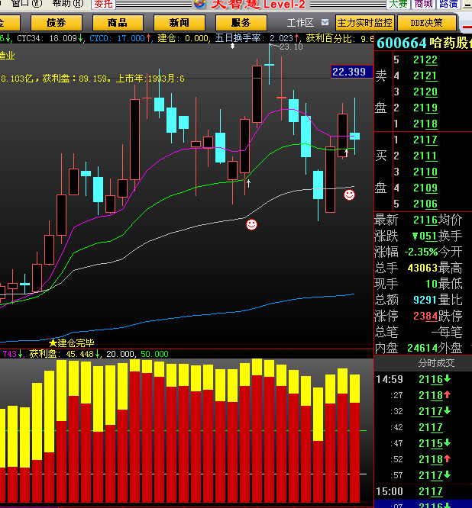Click the red up arrow in the :27 trade row
Image resolution: width=472 pixels, height=508 pixels.
[448, 394]
